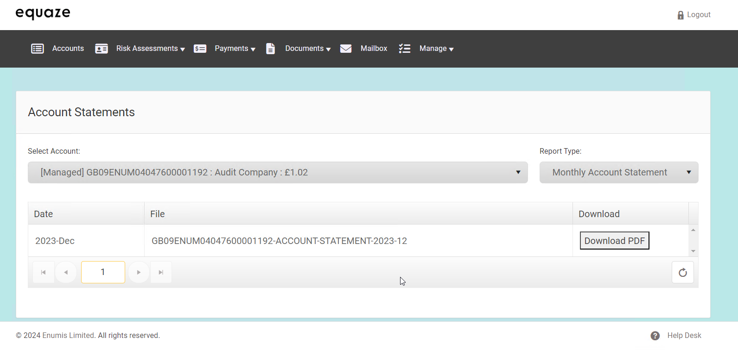Jump to the last page of statements
The width and height of the screenshot is (738, 350).
161,272
